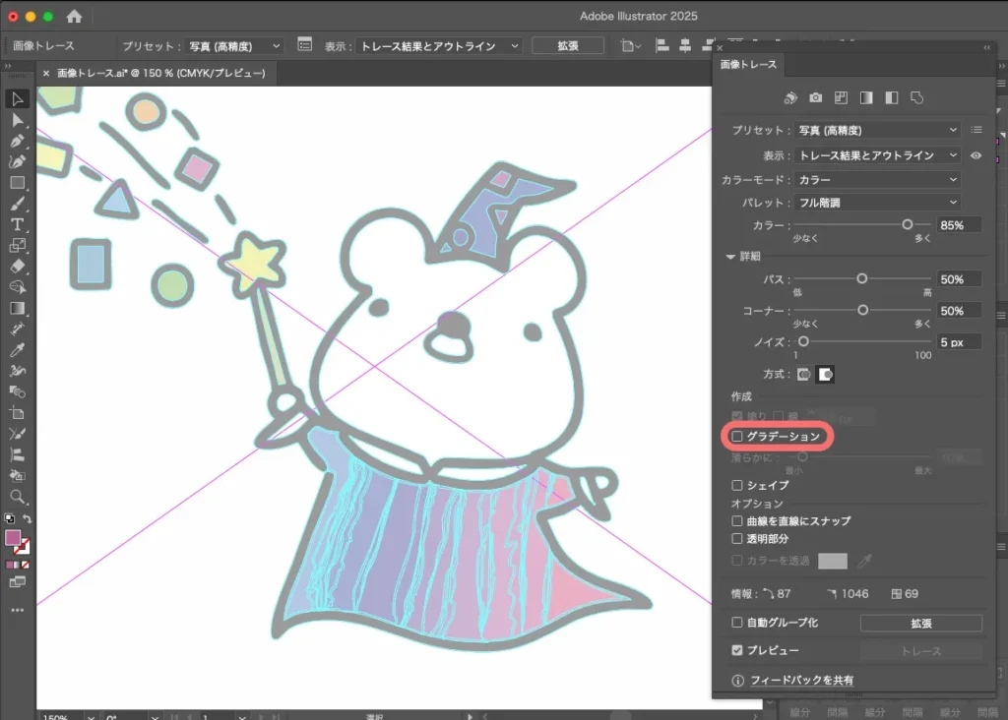Uncheck the プレビュー checkbox
The height and width of the screenshot is (720, 1008).
(737, 650)
